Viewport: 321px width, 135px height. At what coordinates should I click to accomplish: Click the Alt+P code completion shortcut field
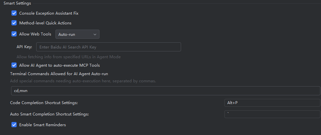pos(272,103)
